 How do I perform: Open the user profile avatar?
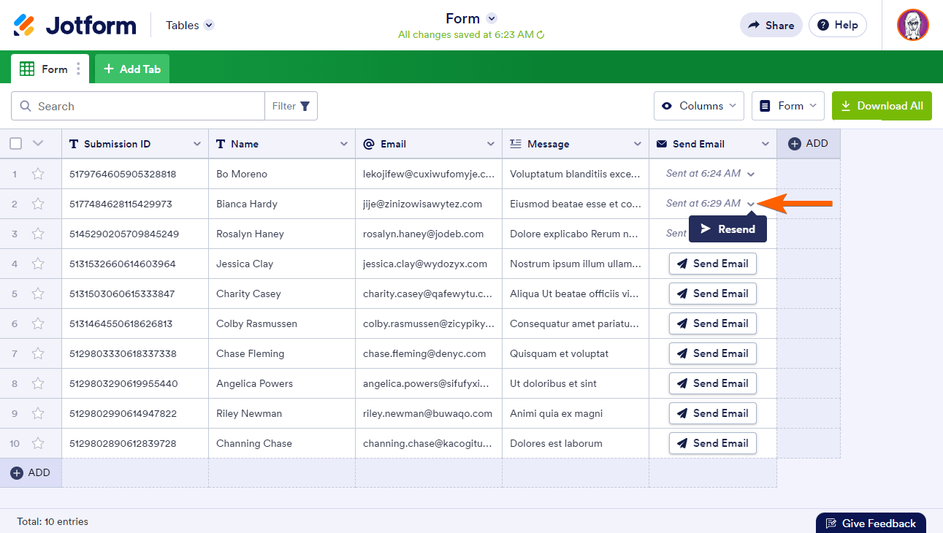pos(912,25)
